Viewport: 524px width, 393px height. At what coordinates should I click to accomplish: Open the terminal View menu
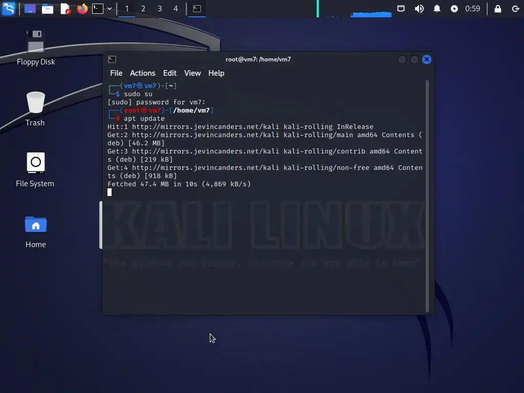click(192, 73)
